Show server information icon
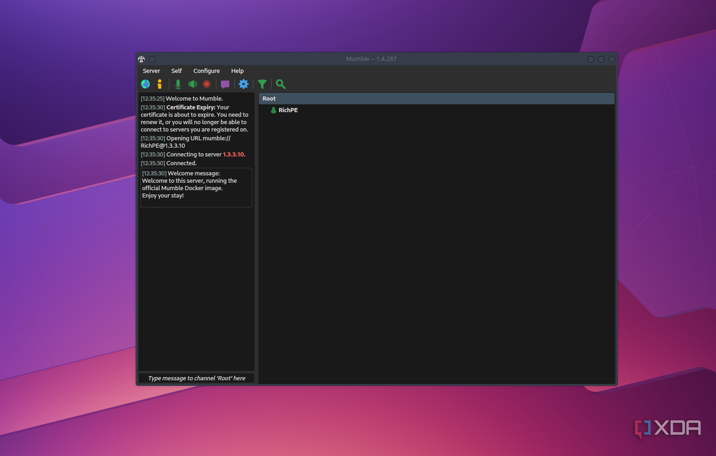The height and width of the screenshot is (456, 716). pos(160,84)
